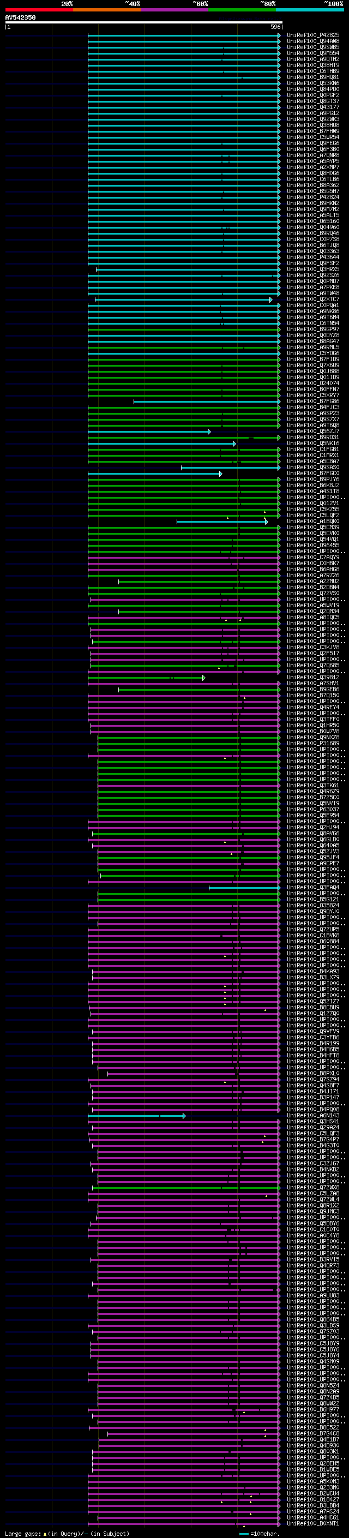349x1538 pixels.
Task: Select row label UniRef100_Q53KN6
Action: point(313,83)
